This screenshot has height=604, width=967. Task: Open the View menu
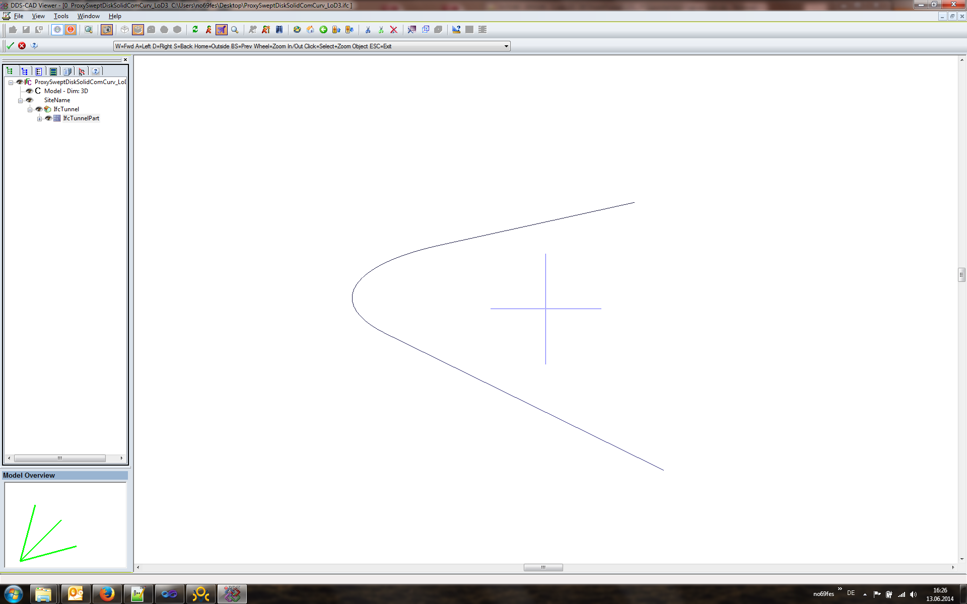[x=38, y=16]
